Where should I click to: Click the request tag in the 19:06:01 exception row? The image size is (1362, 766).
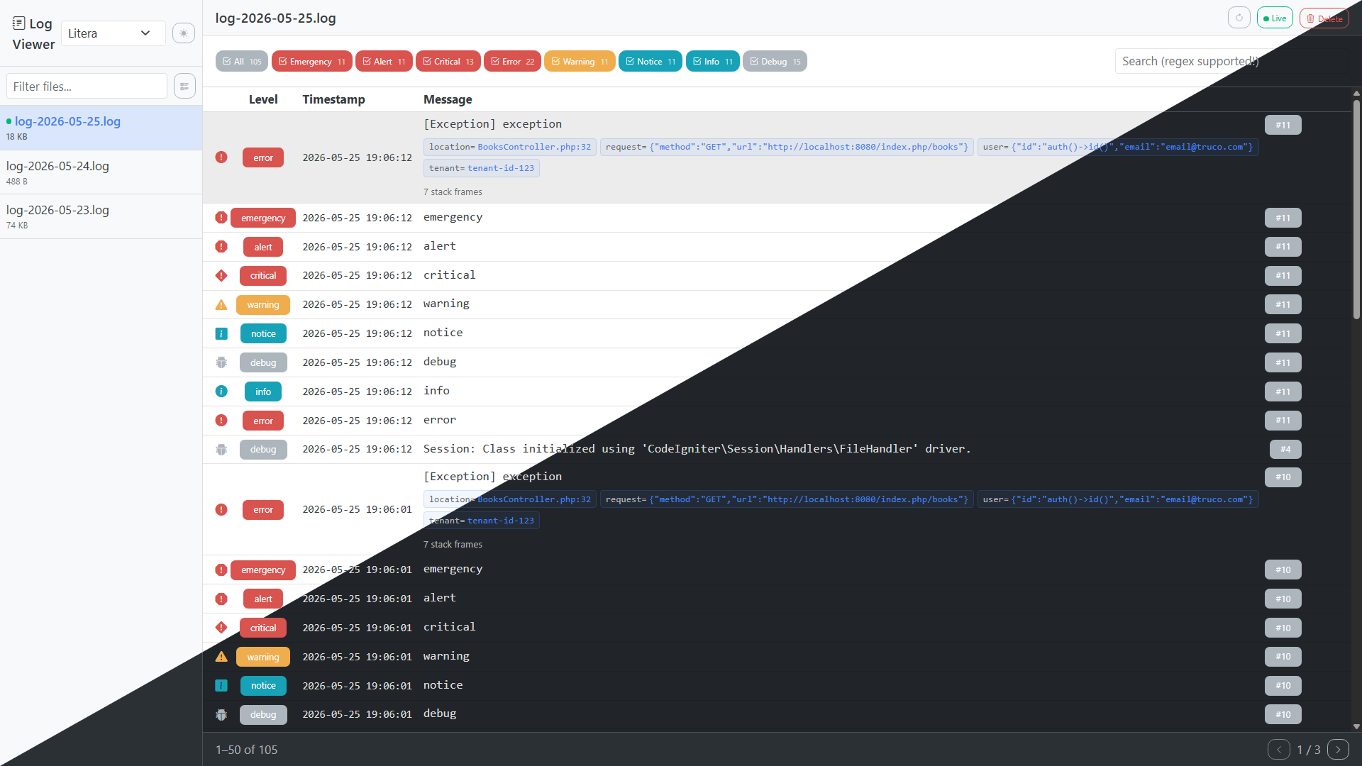click(787, 499)
